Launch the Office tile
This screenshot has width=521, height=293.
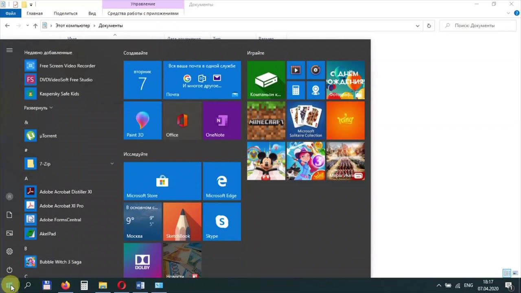click(182, 120)
